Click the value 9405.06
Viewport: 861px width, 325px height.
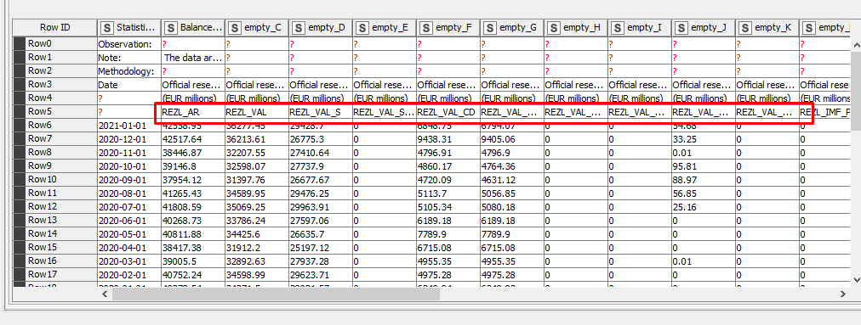click(x=511, y=139)
